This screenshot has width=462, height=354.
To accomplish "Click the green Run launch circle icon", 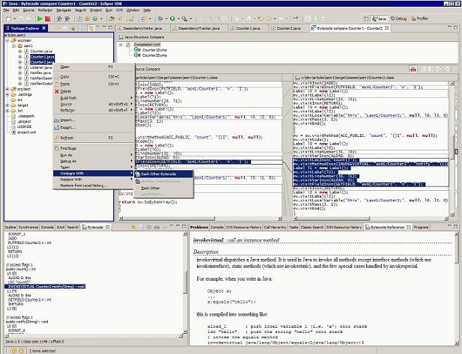I will point(172,19).
